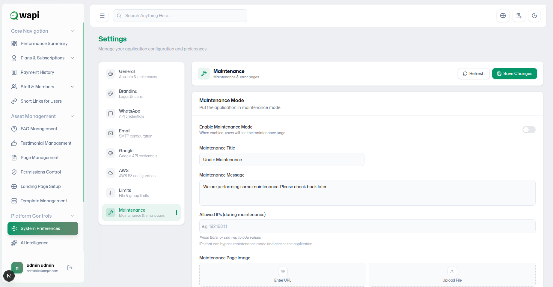
Task: Open the AWS S3 configuration tab
Action: 141,173
